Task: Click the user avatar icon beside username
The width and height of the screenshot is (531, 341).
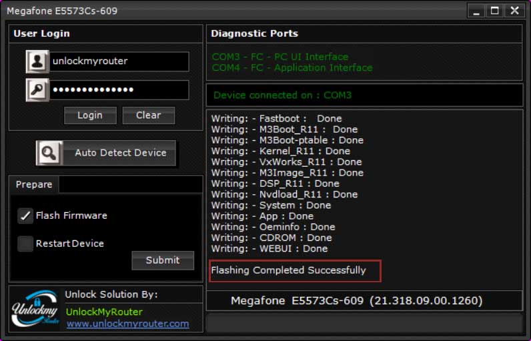Action: click(37, 61)
